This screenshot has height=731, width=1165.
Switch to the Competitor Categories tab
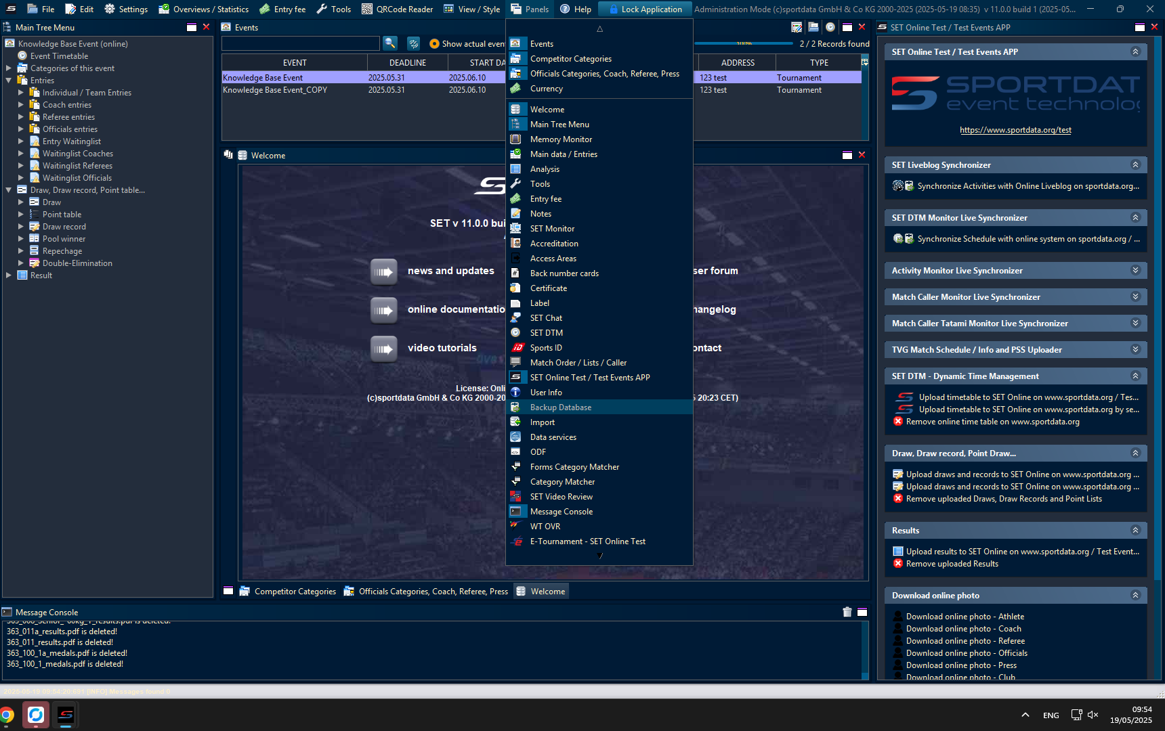(295, 592)
